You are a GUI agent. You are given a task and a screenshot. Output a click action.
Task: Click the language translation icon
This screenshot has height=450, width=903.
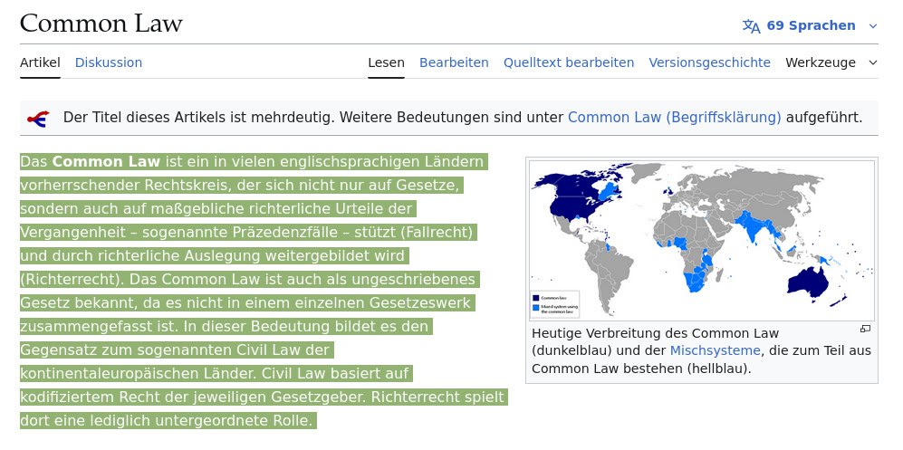[751, 25]
